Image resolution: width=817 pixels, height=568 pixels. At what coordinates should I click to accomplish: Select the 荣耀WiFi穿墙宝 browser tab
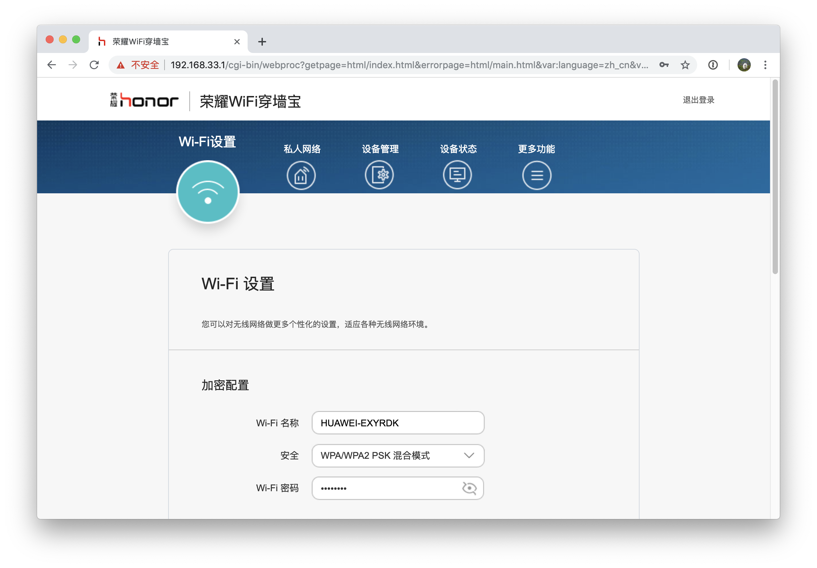(x=168, y=42)
